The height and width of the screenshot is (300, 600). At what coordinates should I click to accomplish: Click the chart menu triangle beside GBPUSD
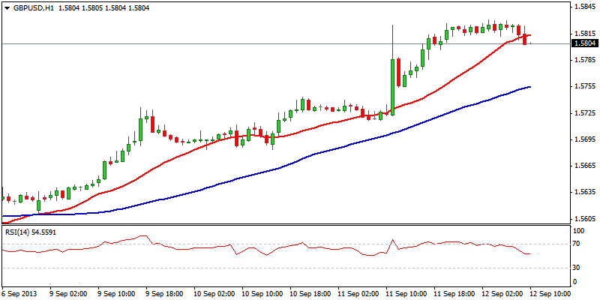point(7,8)
